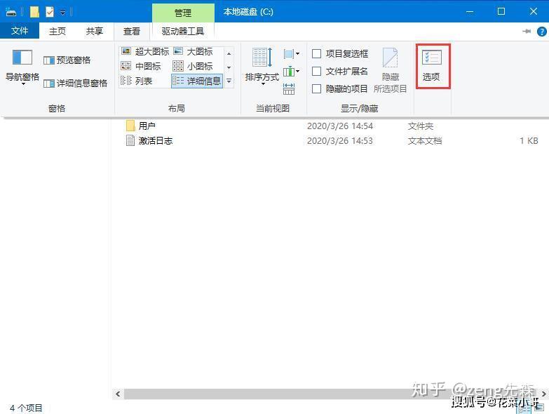Viewport: 549px width, 414px height.
Task: Open Customize Quick Access Toolbar dropdown
Action: (x=62, y=13)
